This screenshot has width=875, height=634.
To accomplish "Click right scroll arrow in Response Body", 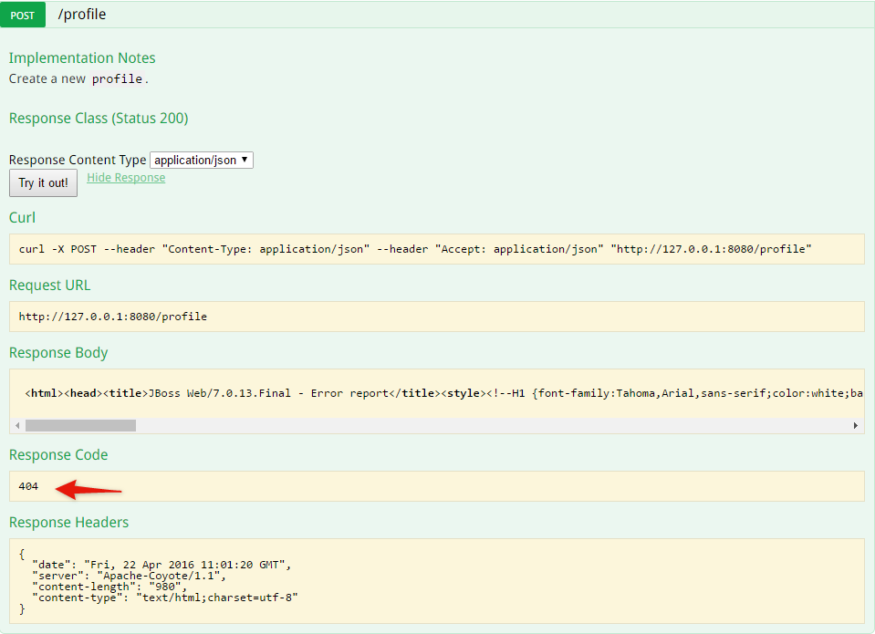I will point(856,426).
